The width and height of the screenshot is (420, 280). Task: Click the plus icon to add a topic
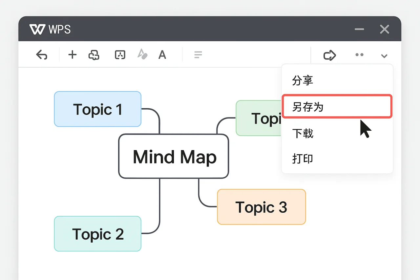pos(72,55)
